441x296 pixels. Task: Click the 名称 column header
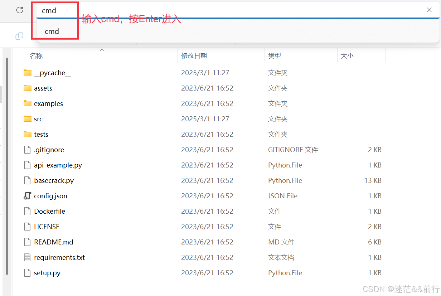[36, 55]
